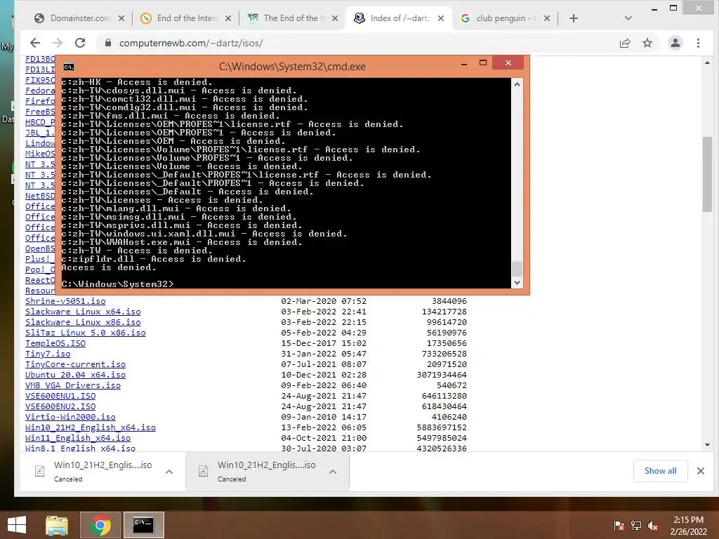Click the Command Prompt taskbar icon
Viewport: 719px width, 539px height.
click(x=143, y=525)
